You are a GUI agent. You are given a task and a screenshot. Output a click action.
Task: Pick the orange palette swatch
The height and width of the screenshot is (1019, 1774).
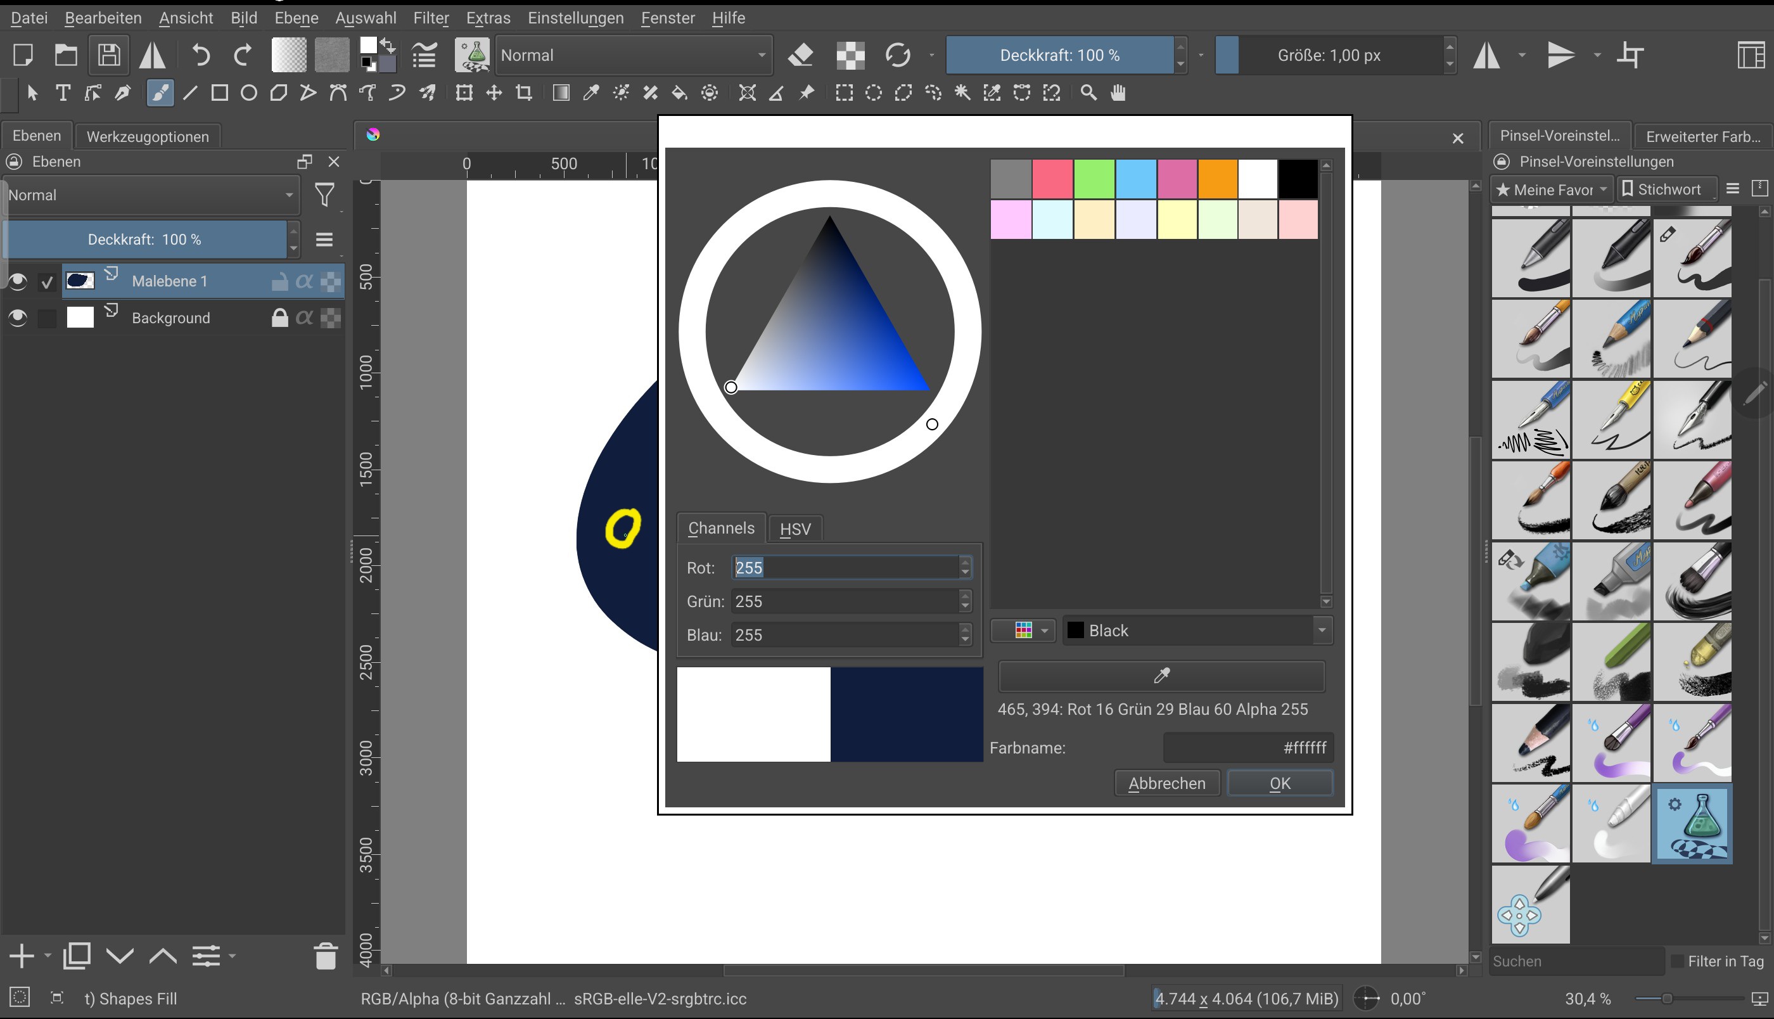click(x=1217, y=179)
